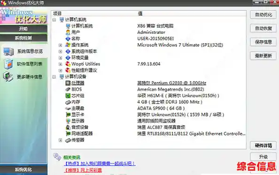
Task: Collapse the 计算机设备 node
Action: (54, 77)
